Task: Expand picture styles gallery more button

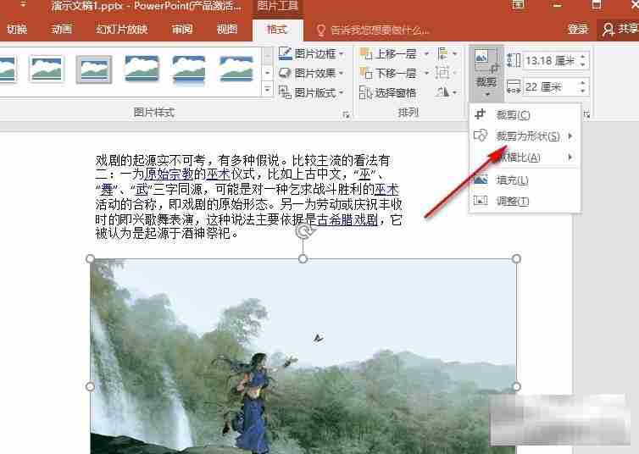Action: click(267, 89)
